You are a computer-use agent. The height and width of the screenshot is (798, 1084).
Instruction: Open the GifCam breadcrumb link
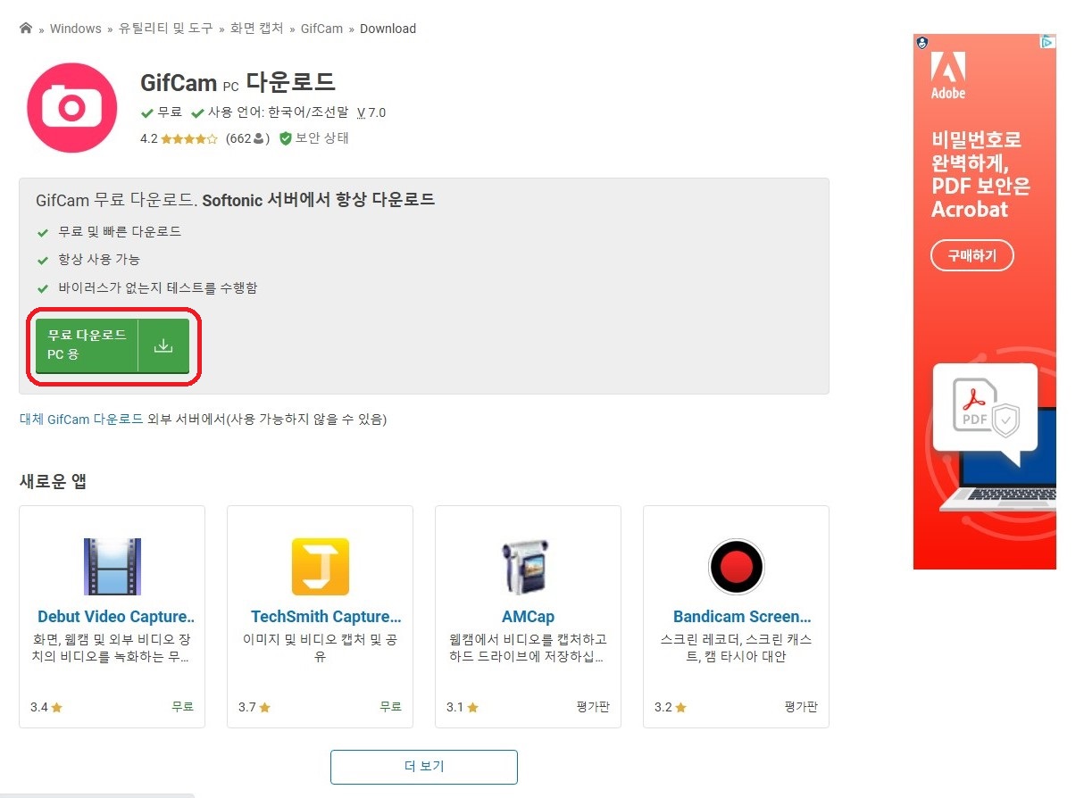321,29
